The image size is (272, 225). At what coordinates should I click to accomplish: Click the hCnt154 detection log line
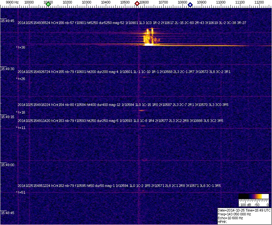(x=120, y=105)
